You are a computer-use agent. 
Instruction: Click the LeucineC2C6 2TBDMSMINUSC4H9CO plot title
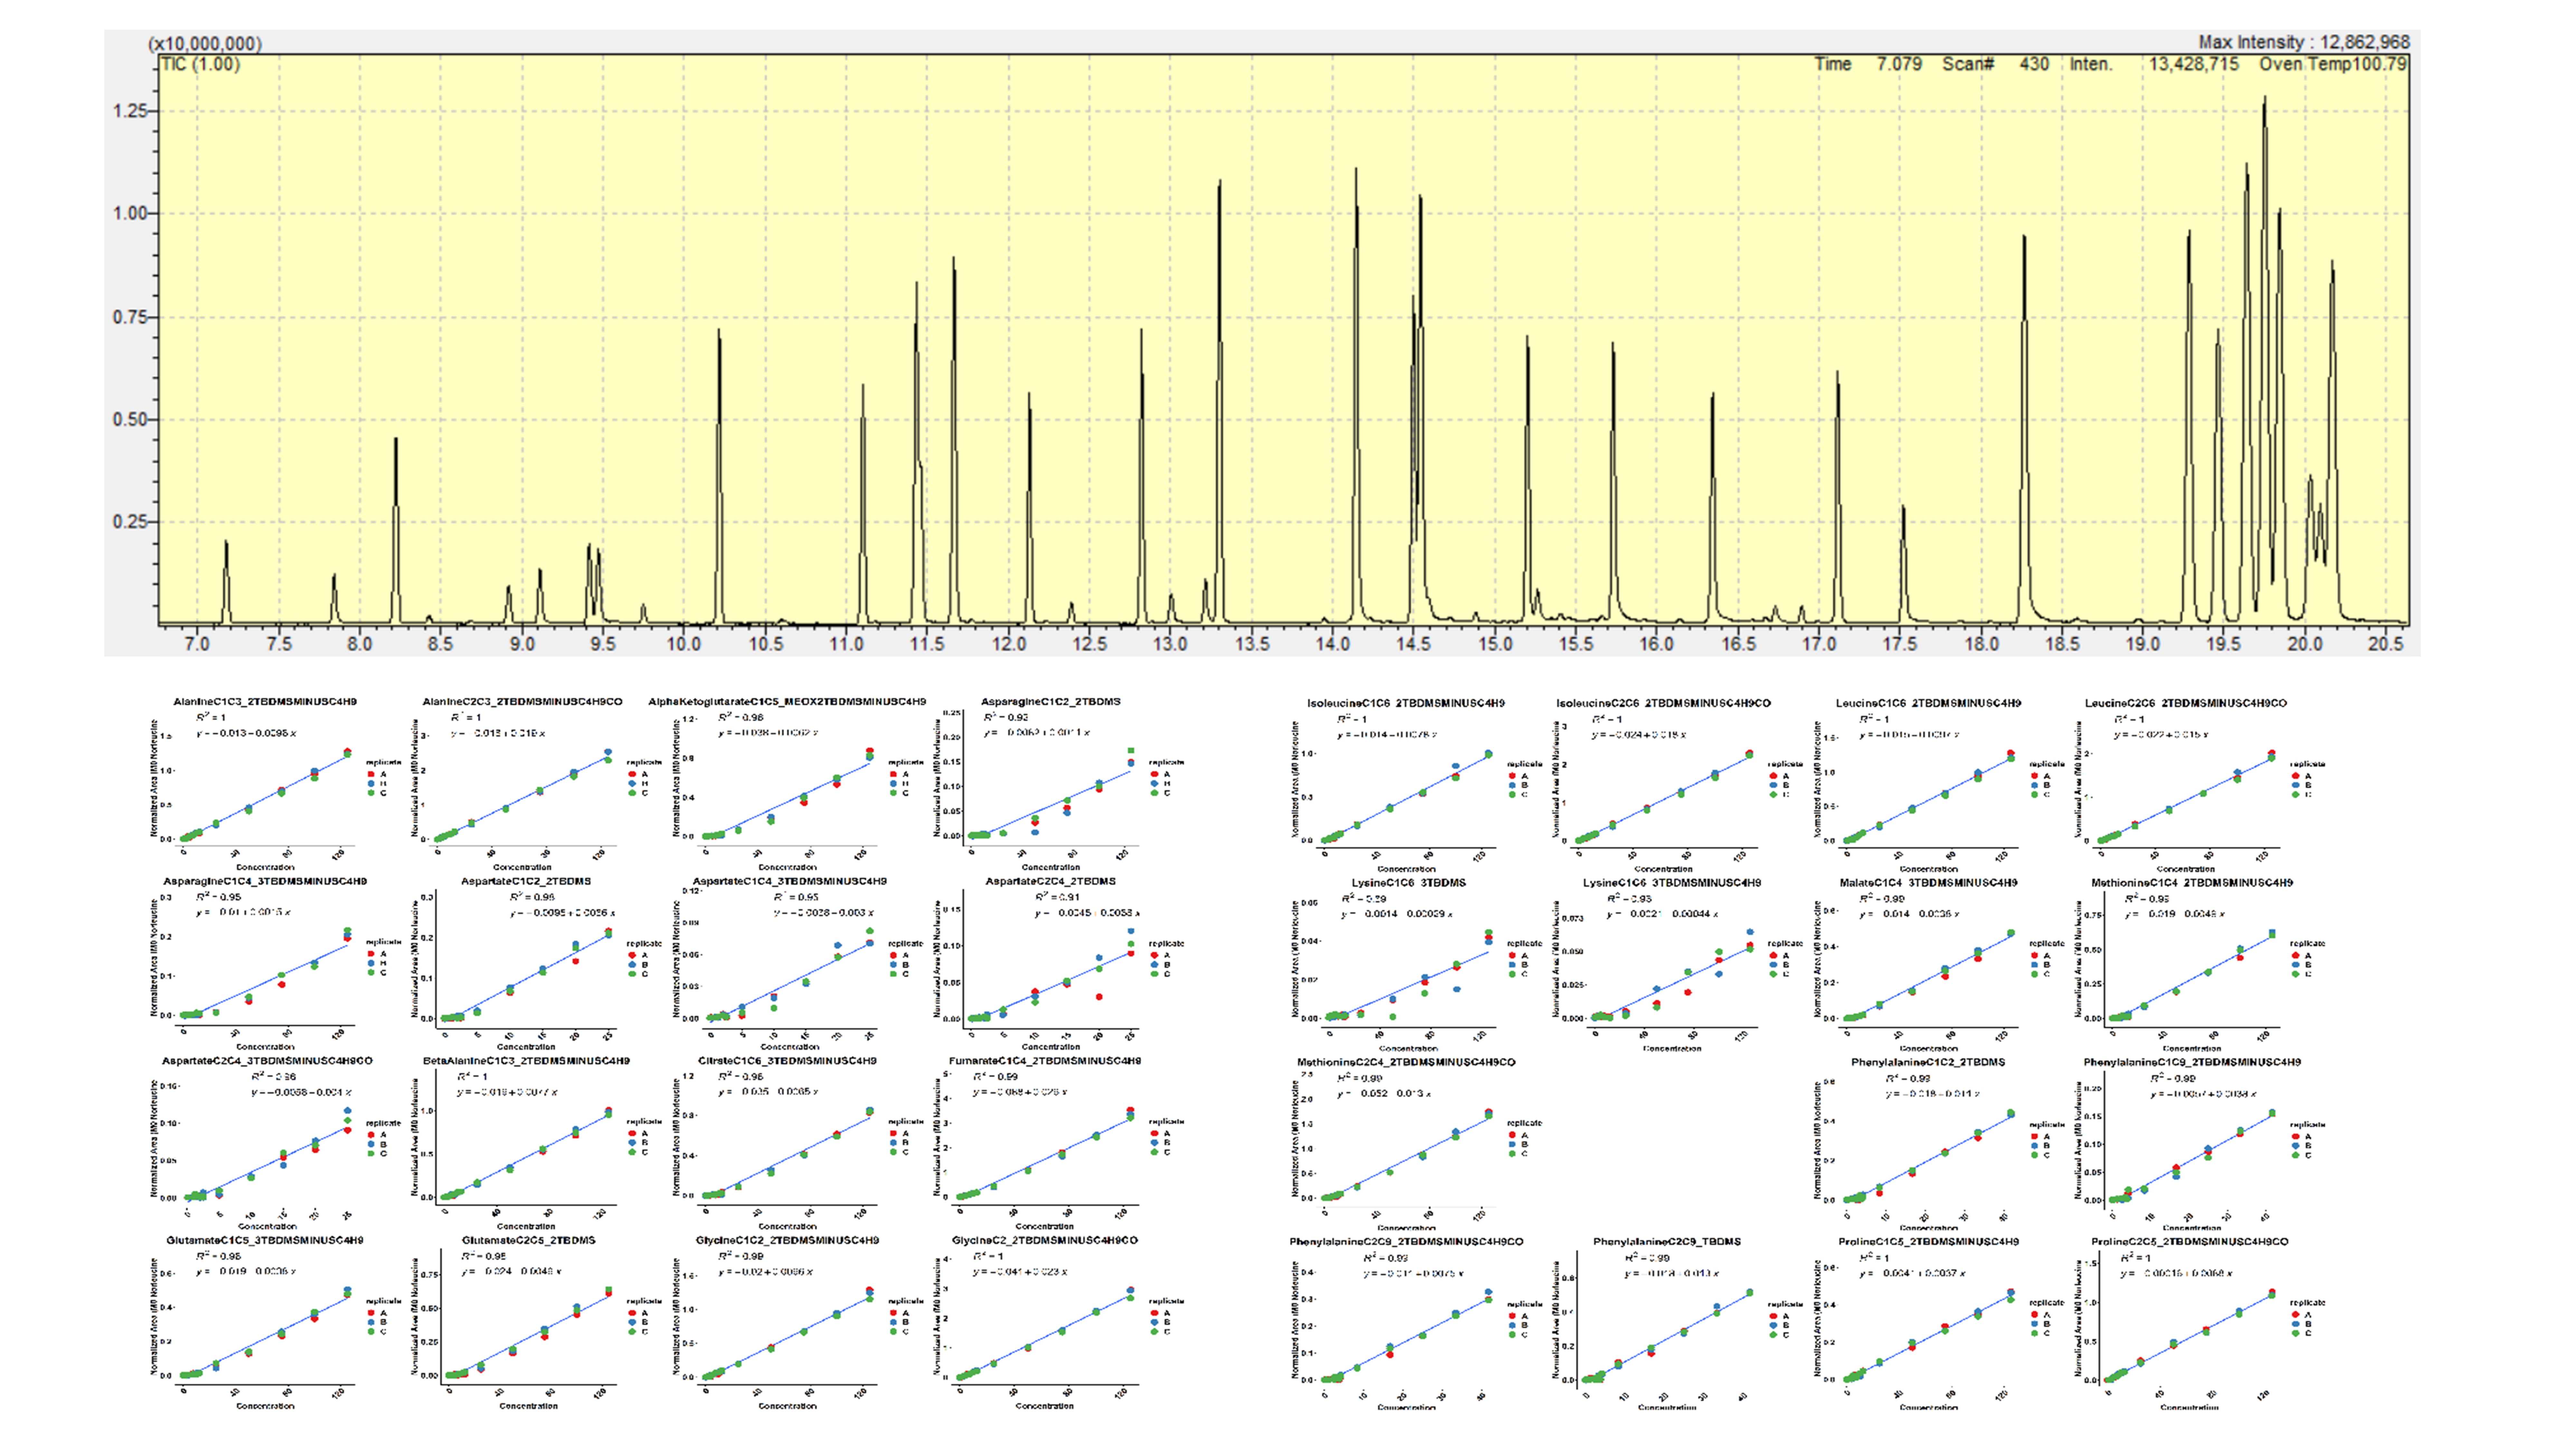2186,703
